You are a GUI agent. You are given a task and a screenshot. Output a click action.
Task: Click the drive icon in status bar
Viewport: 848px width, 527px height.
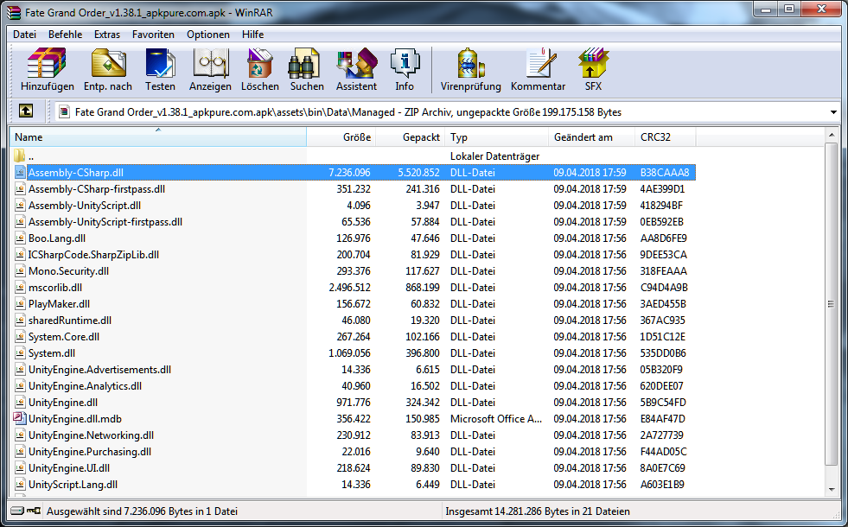click(x=17, y=511)
